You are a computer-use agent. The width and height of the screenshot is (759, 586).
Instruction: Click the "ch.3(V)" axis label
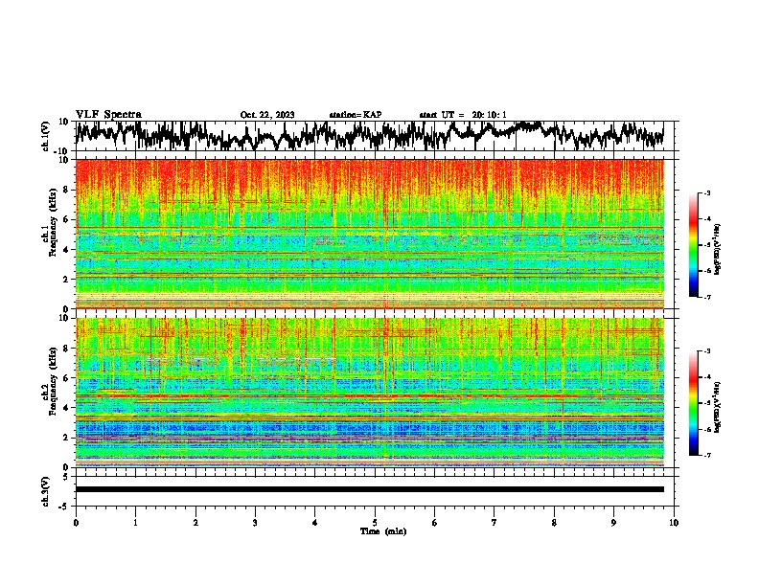point(46,491)
